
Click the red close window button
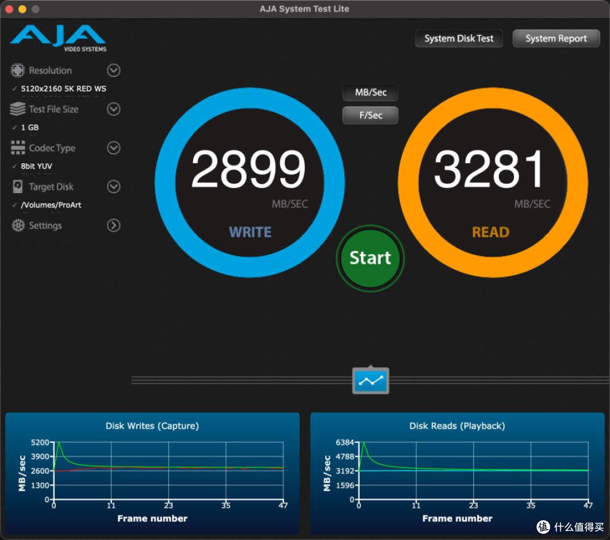pos(9,9)
